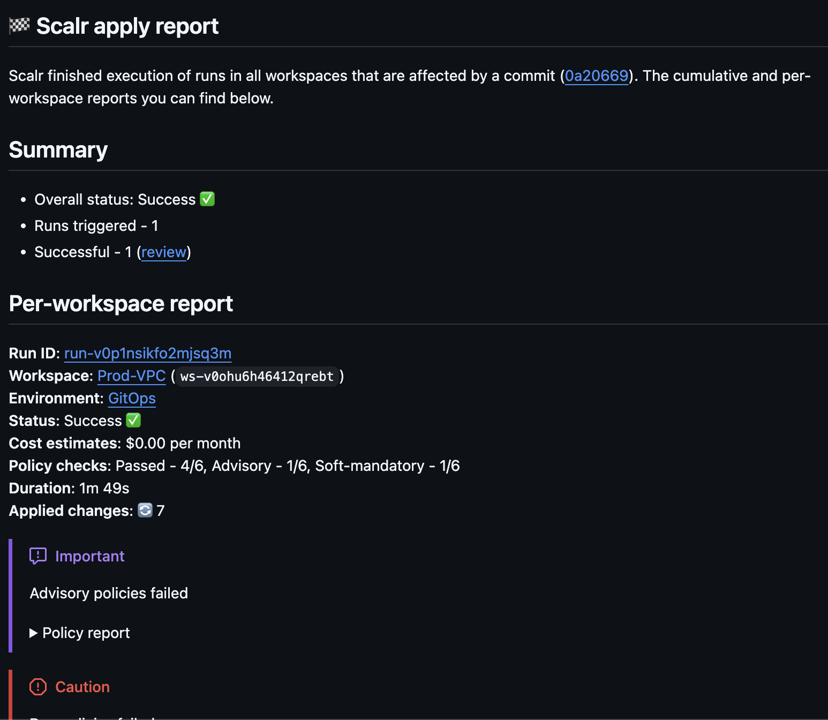This screenshot has width=828, height=720.
Task: Open commit link 0a20669
Action: [x=597, y=76]
